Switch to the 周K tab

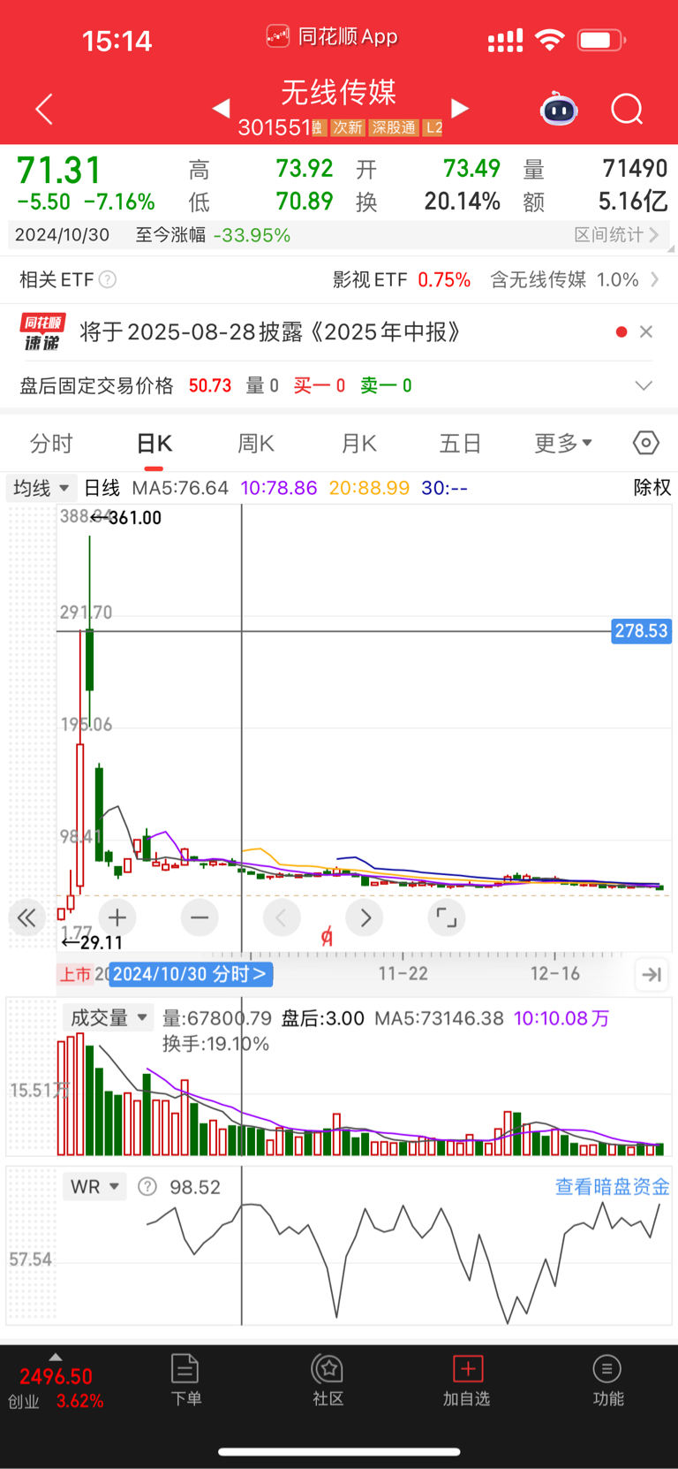(256, 444)
